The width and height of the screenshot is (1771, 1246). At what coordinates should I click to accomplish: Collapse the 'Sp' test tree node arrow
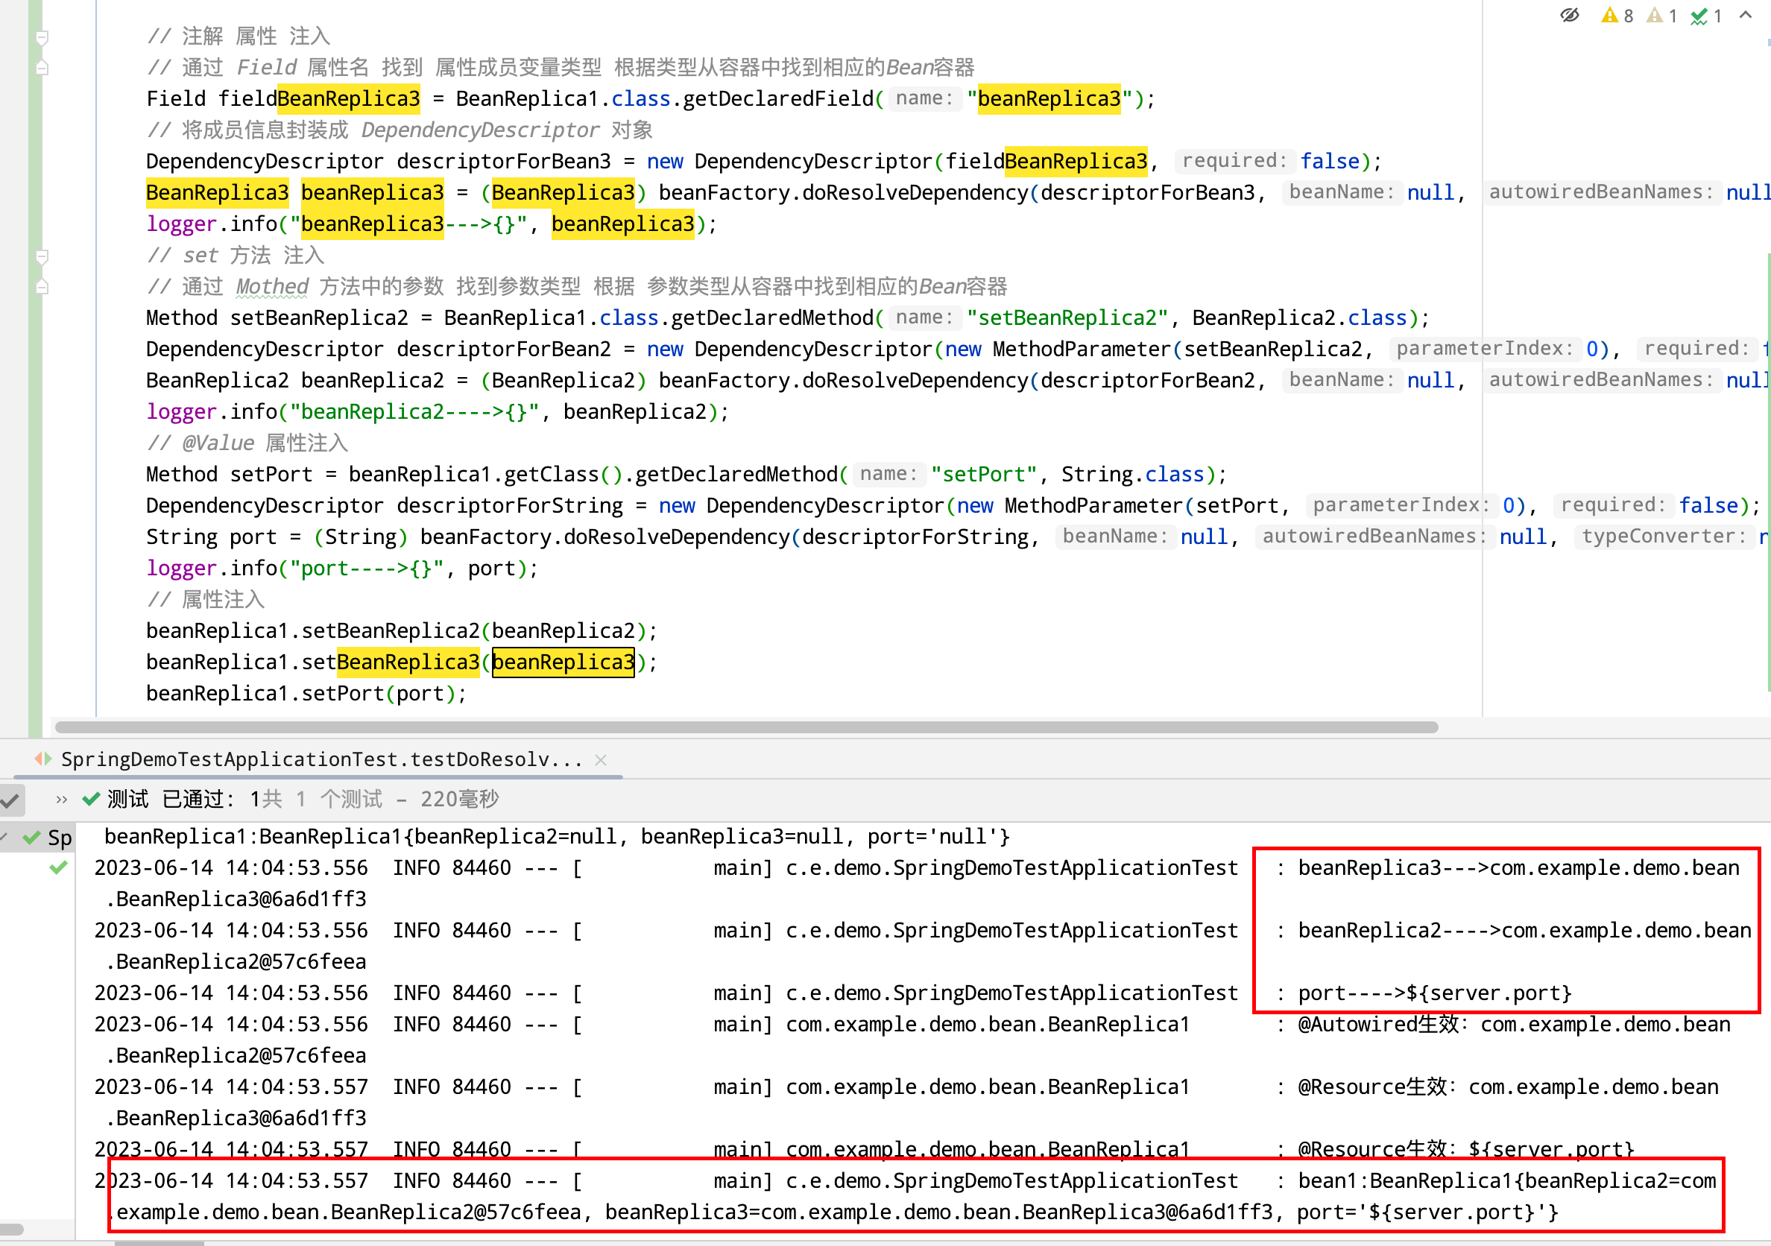point(4,838)
